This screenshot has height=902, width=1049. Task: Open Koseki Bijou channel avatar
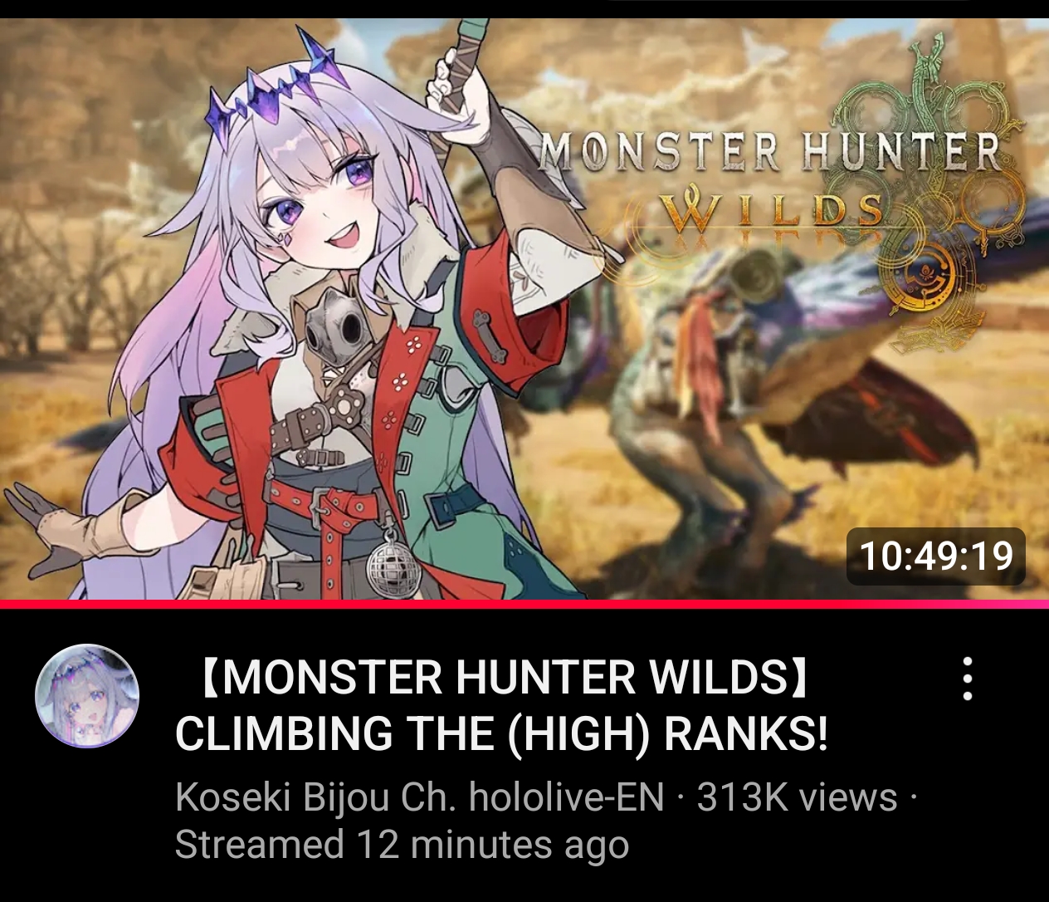tap(86, 696)
